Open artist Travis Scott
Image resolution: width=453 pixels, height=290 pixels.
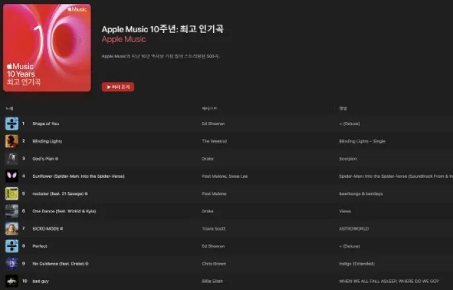click(x=213, y=229)
